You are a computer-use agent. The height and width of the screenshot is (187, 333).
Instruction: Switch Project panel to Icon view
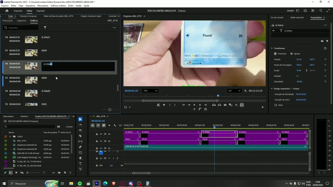click(16, 173)
